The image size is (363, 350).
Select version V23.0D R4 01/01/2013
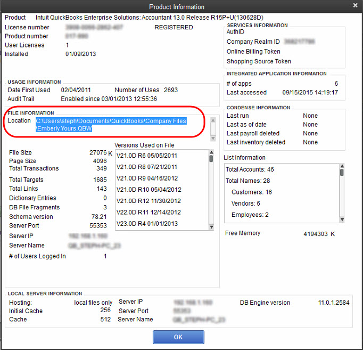point(147,224)
